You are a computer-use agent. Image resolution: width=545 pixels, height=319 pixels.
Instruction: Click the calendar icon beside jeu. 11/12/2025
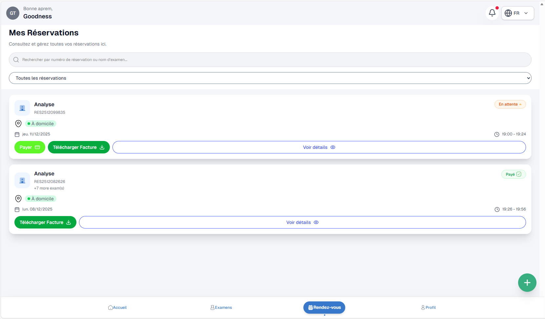17,134
